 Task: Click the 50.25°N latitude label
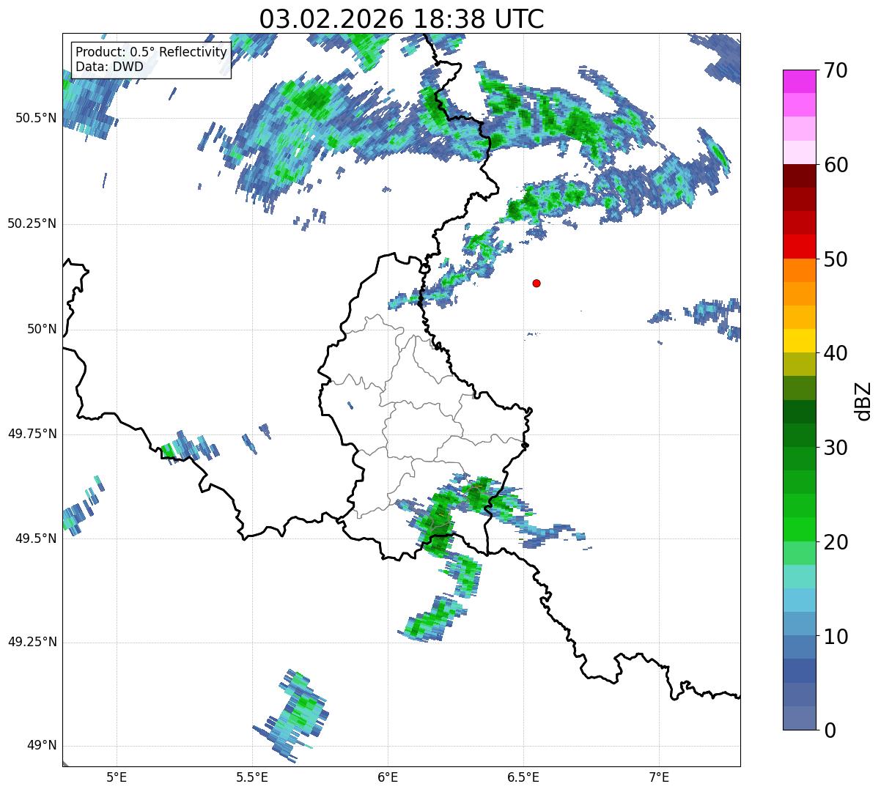(x=32, y=223)
